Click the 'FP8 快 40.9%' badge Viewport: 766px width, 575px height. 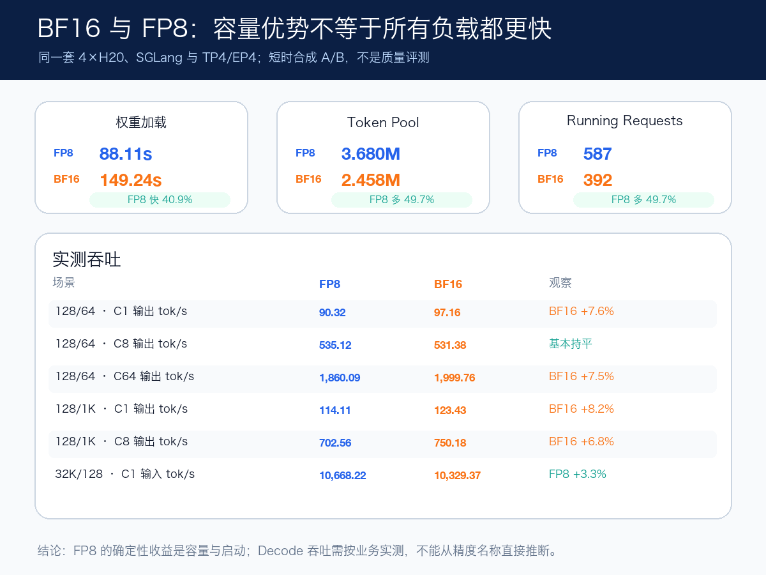click(x=160, y=199)
